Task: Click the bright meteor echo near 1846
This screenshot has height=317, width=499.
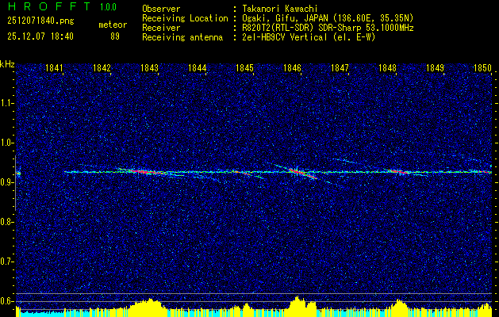Action: click(297, 170)
